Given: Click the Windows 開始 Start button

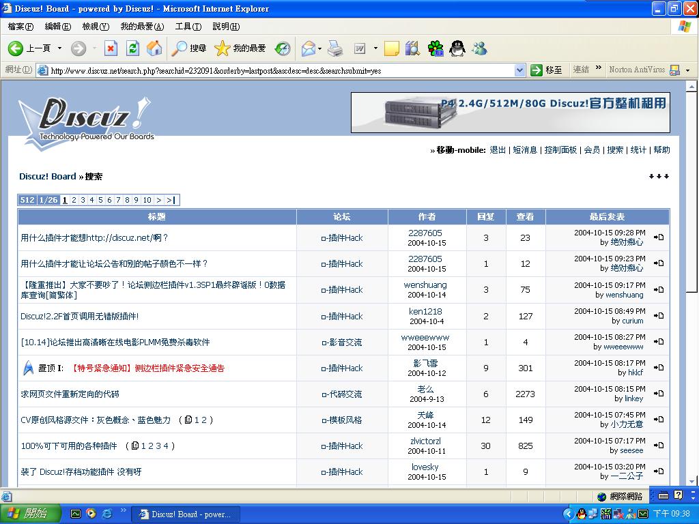Looking at the screenshot, I should [31, 514].
